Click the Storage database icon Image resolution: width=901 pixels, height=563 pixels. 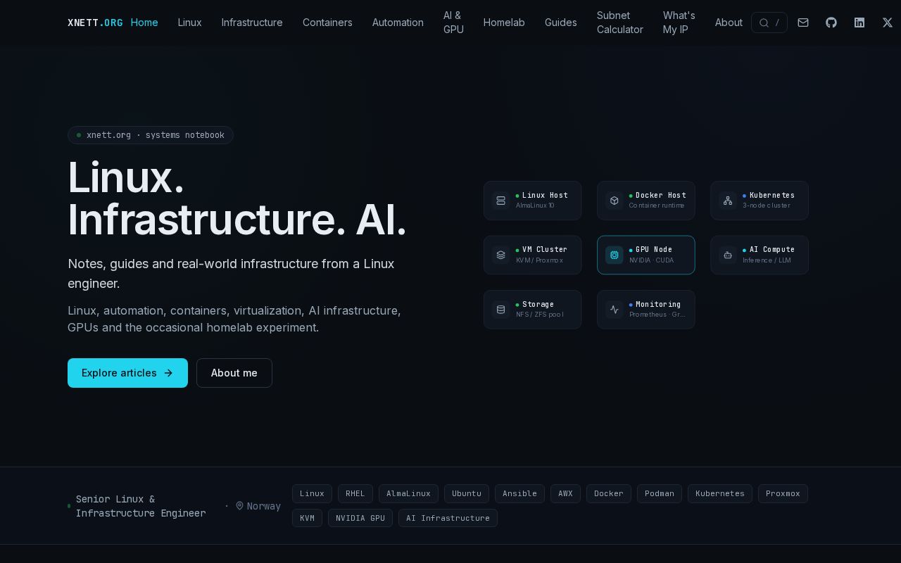(x=500, y=310)
